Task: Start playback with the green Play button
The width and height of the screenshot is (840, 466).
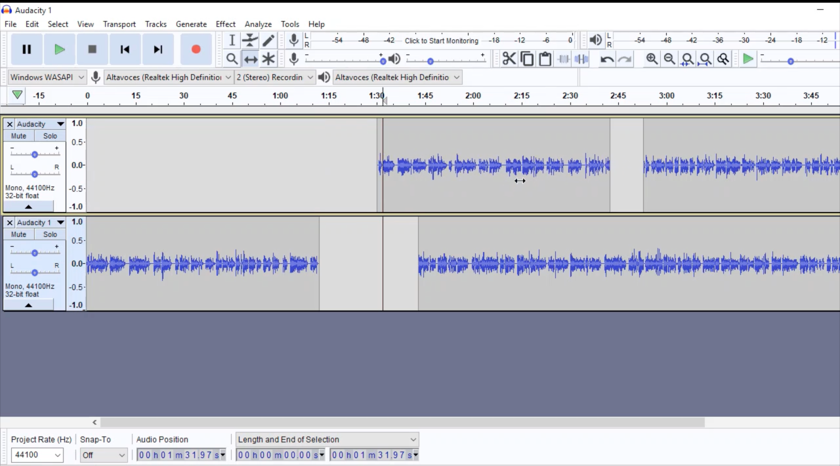Action: click(x=60, y=49)
